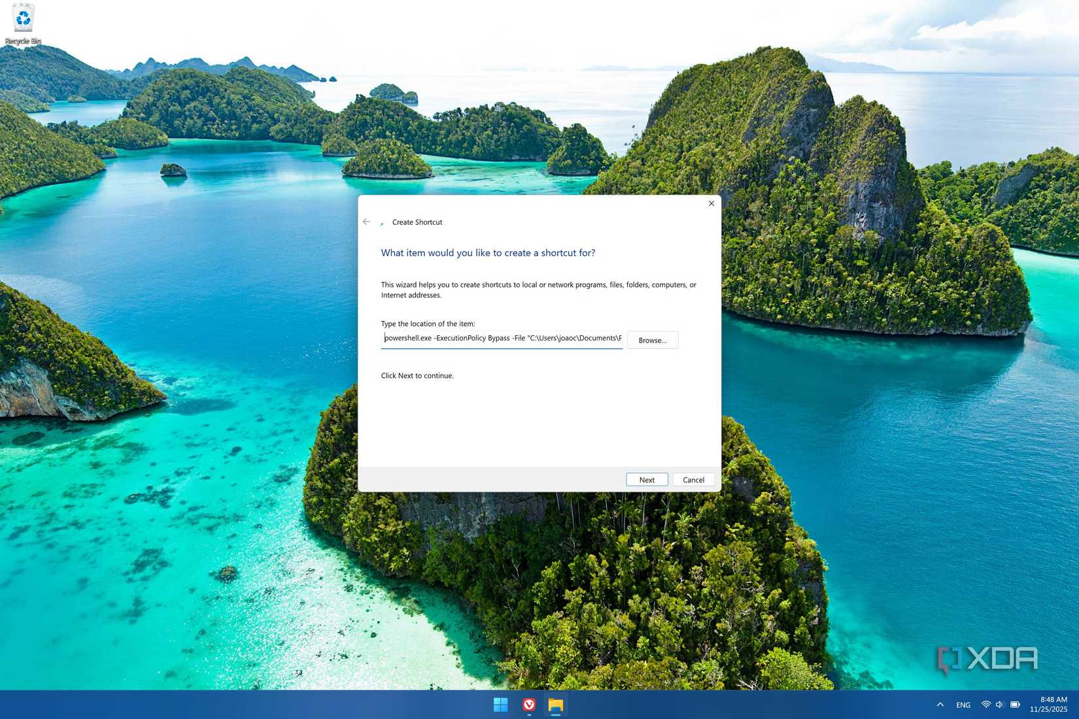The image size is (1079, 719).
Task: Cancel the Create Shortcut wizard
Action: coord(693,479)
